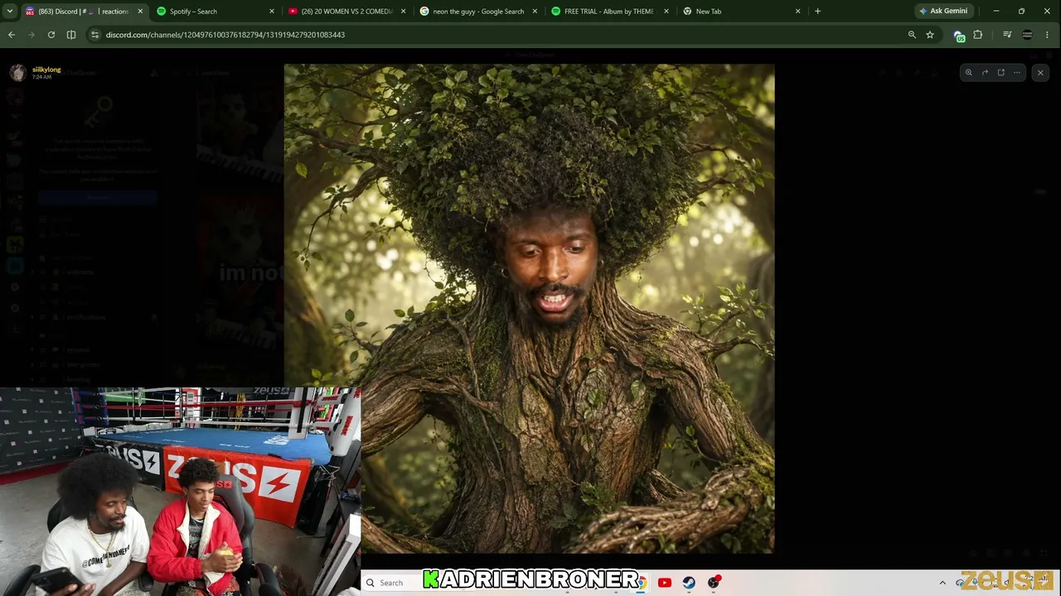Viewport: 1061px width, 596px height.
Task: Zoom into the Discord image preview
Action: pos(968,73)
